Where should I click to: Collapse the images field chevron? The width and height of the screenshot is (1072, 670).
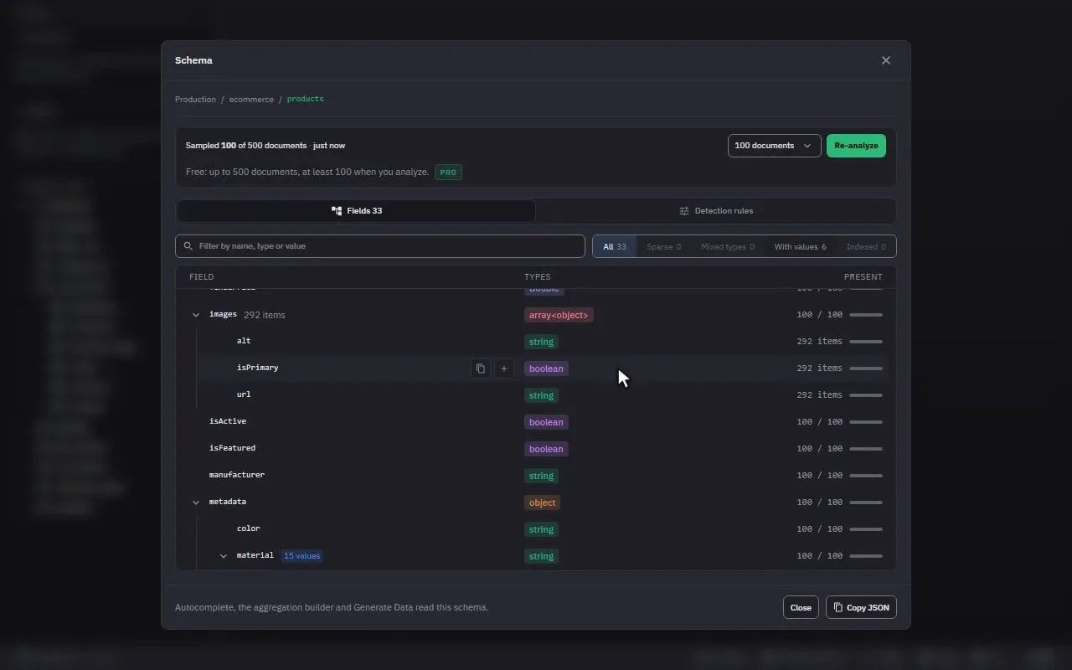coord(196,315)
